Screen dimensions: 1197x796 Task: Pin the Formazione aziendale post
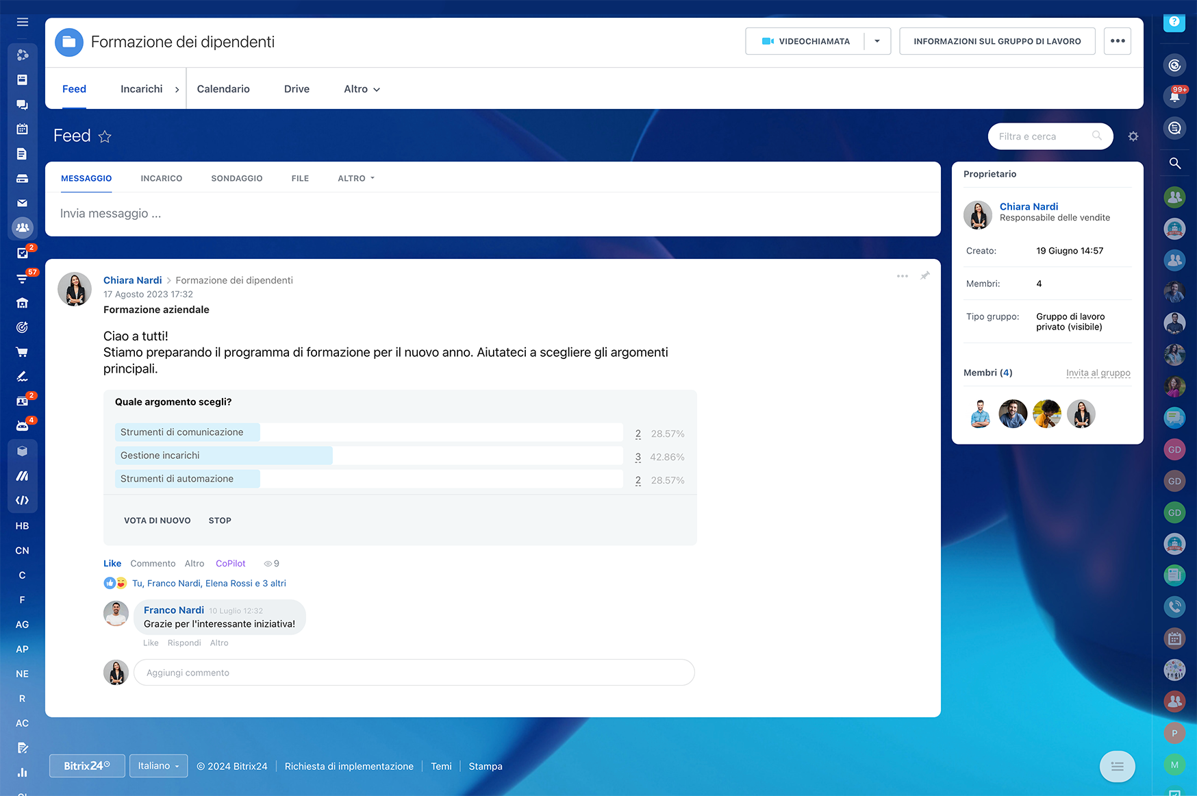pyautogui.click(x=924, y=275)
